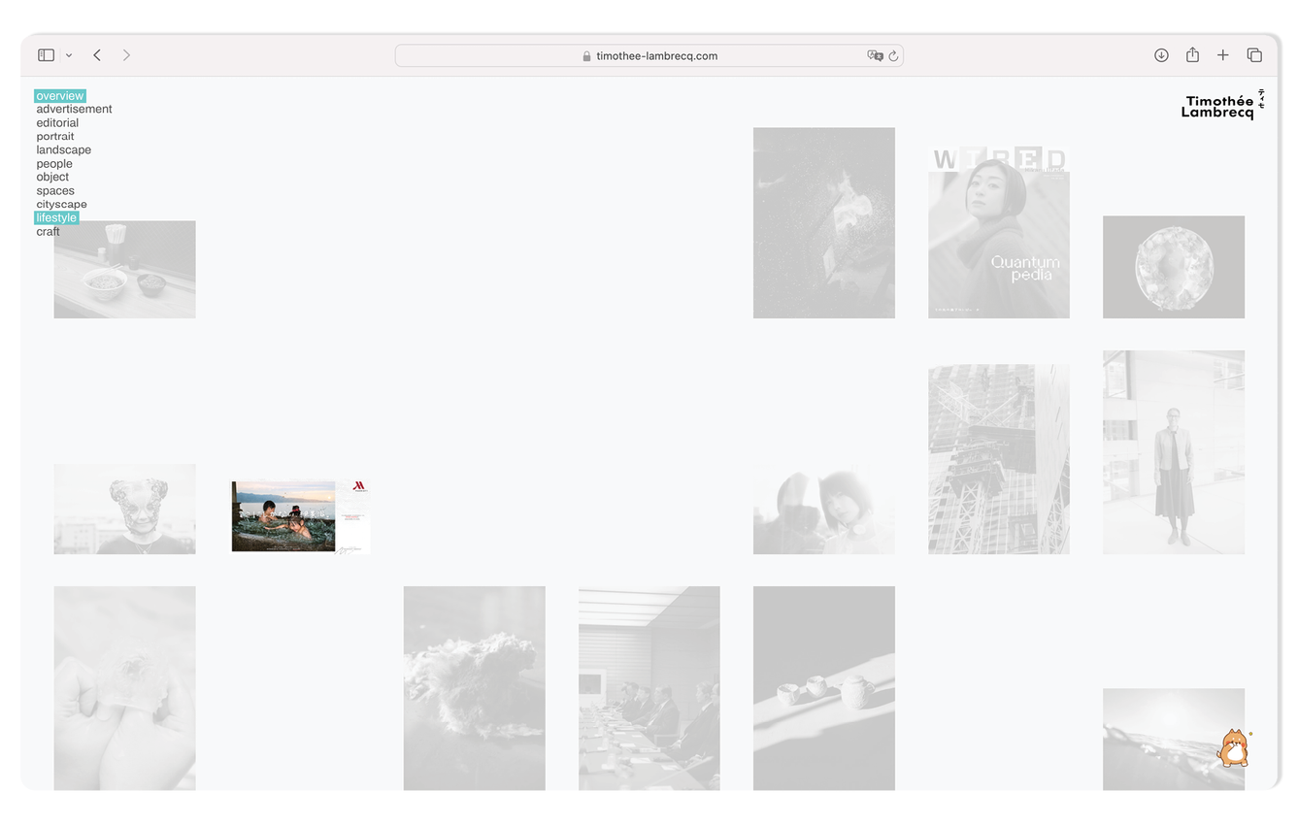1298x825 pixels.
Task: Open the building construction crane photo
Action: [x=999, y=459]
